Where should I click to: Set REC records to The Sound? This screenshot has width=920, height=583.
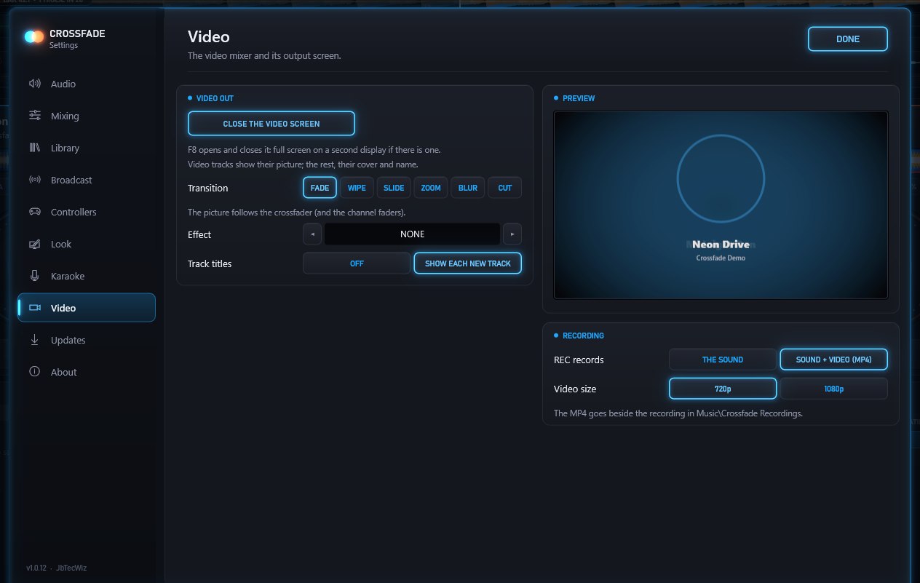coord(723,360)
